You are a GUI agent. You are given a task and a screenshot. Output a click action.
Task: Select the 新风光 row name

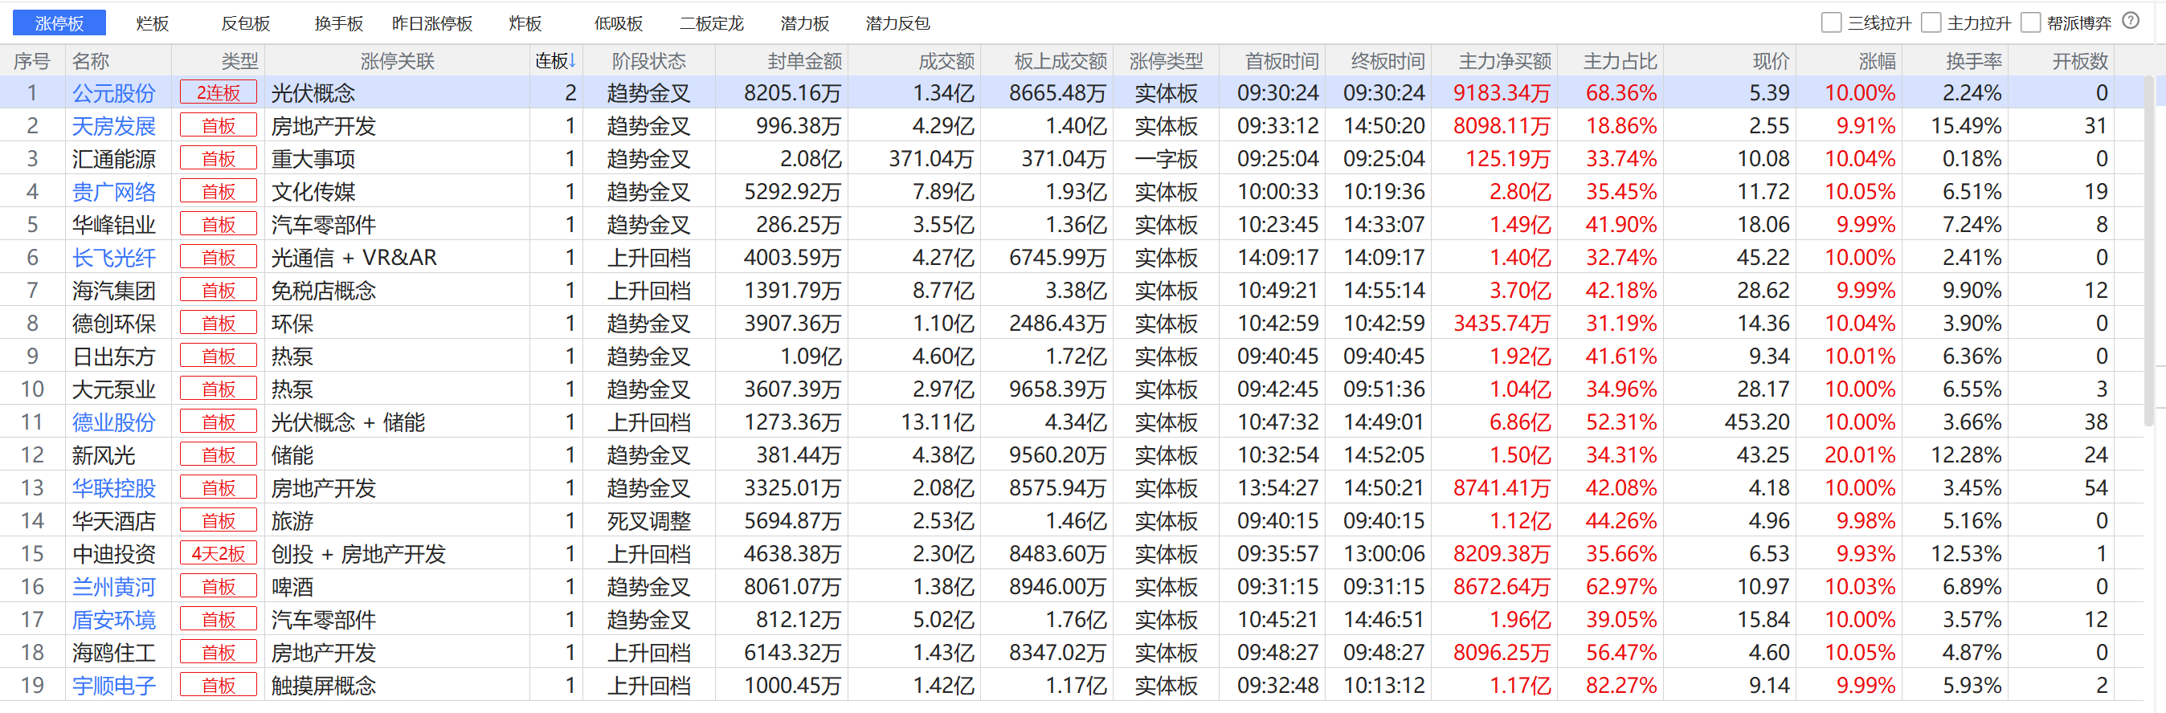point(104,455)
